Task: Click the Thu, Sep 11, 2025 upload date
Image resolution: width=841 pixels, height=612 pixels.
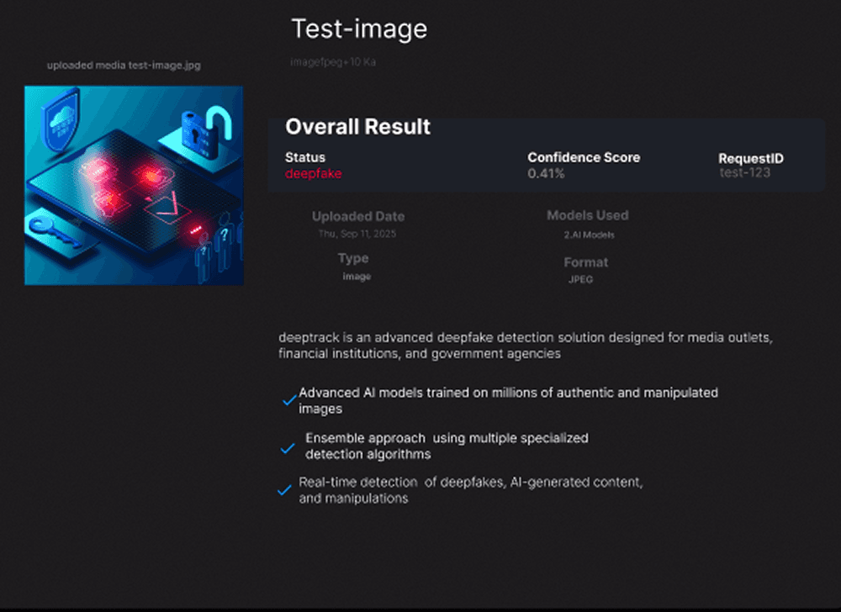Action: pos(357,234)
